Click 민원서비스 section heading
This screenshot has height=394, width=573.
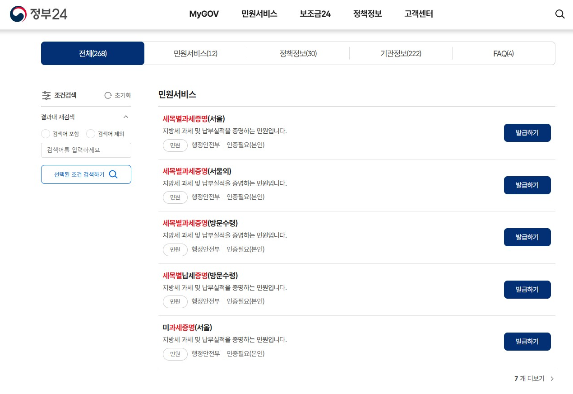pyautogui.click(x=177, y=94)
